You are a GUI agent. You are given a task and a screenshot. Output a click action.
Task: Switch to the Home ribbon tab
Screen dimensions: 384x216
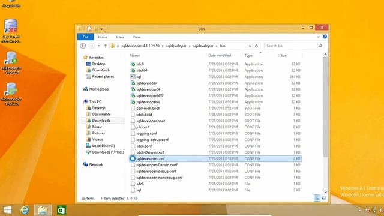103,37
